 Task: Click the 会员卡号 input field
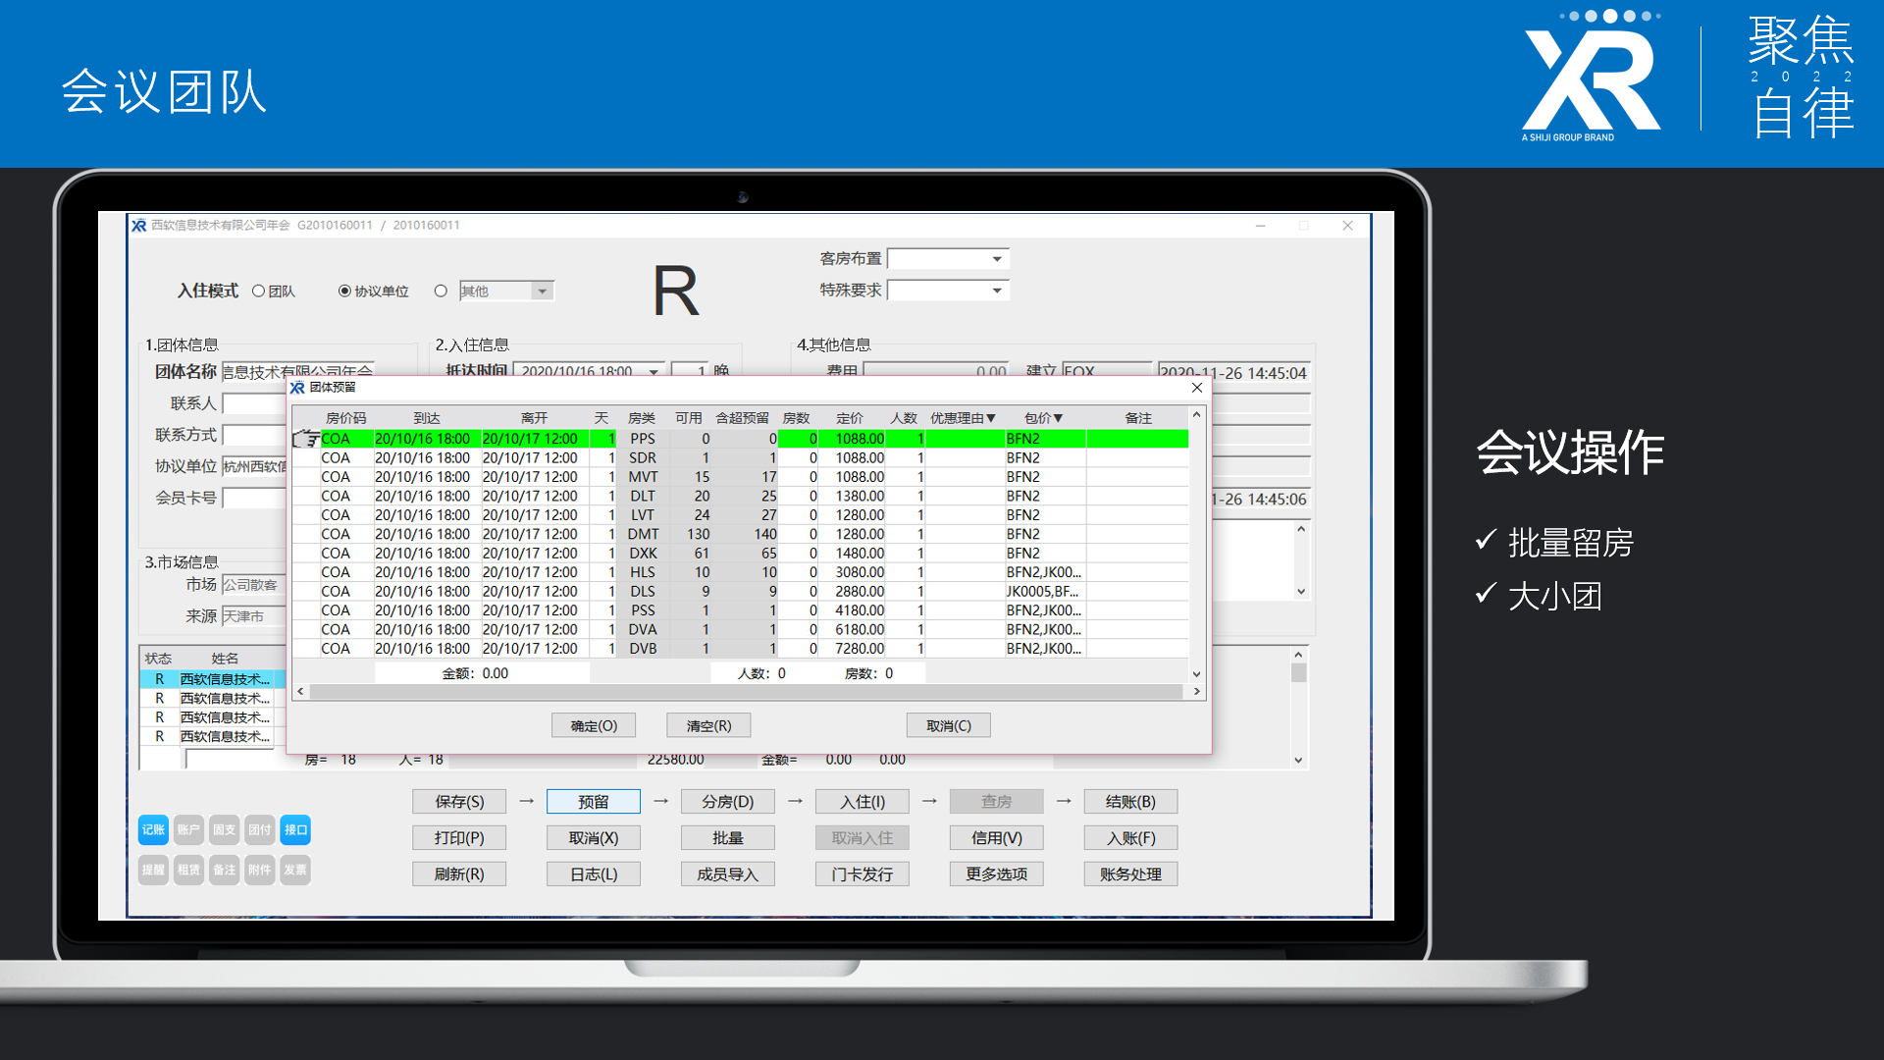(x=254, y=499)
